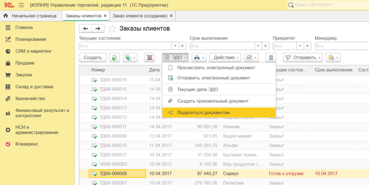
Task: Open the Действия dropdown
Action: pos(225,58)
